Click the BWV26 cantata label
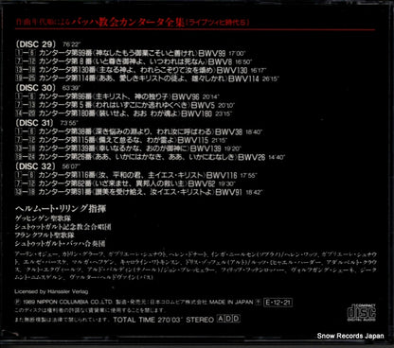Viewport: 394px width, 348px height. click(251, 157)
